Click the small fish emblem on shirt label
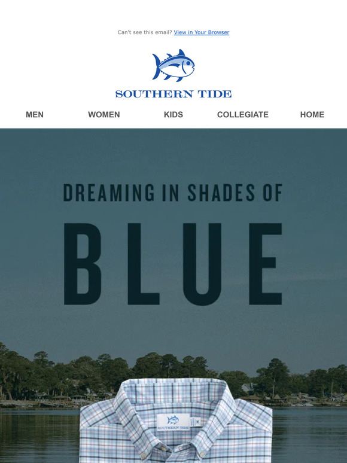 click(173, 420)
